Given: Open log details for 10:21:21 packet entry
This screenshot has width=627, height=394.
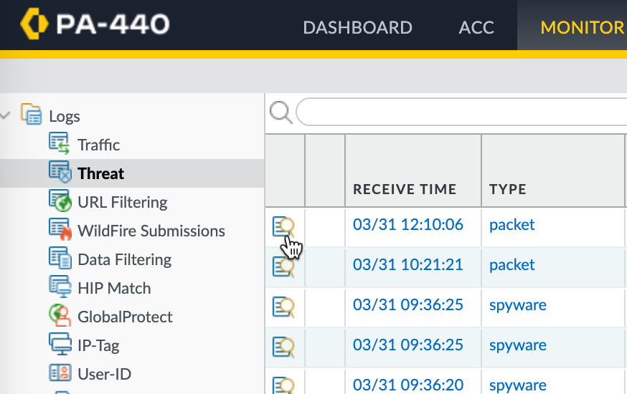Looking at the screenshot, I should click(x=283, y=267).
